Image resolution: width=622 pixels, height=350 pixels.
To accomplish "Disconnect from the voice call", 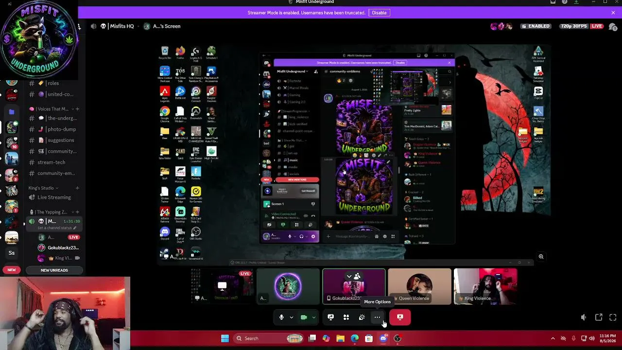I will click(400, 317).
